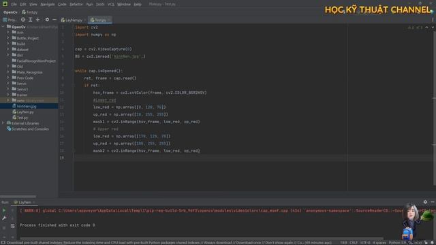Viewport: 436px width, 245px height.
Task: Click the Collapse All icon in Project panel
Action: tap(37, 20)
